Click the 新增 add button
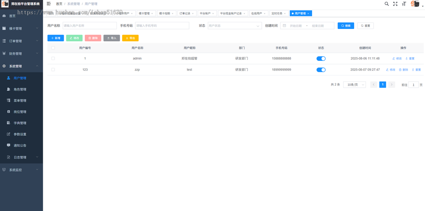Viewport: 425px width, 211px height. 56,38
